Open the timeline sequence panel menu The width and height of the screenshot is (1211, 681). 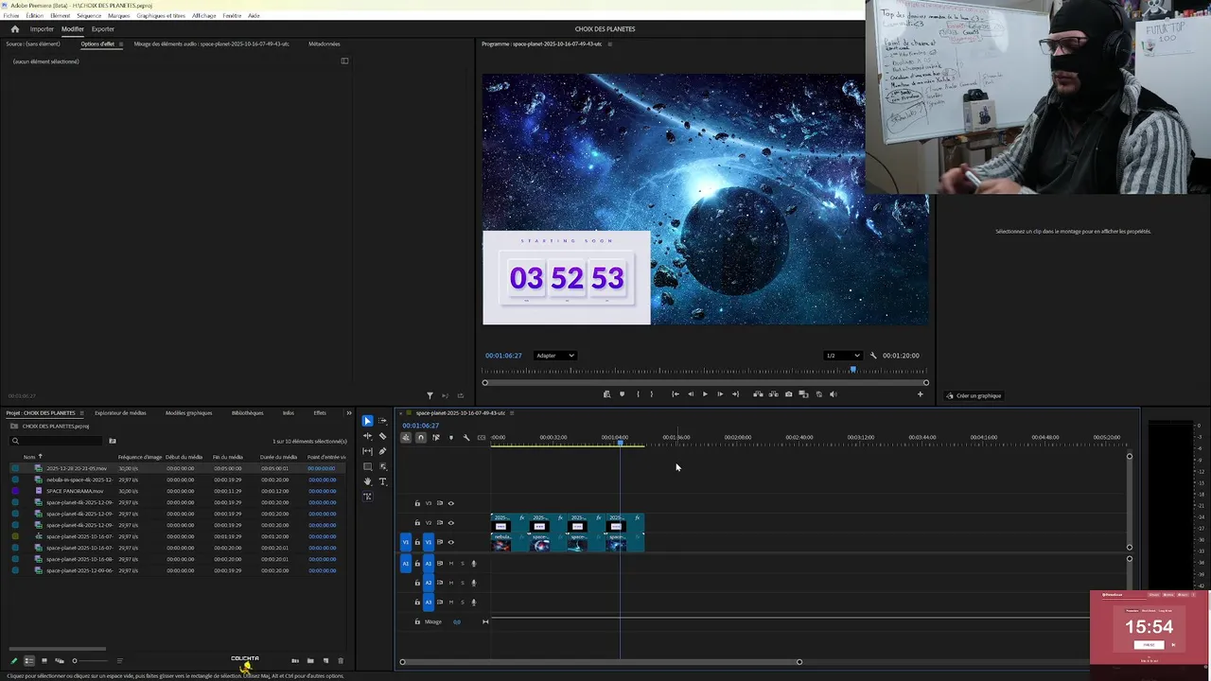point(513,413)
